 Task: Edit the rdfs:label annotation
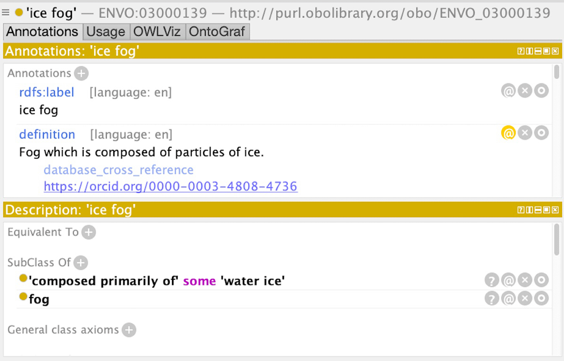(541, 91)
